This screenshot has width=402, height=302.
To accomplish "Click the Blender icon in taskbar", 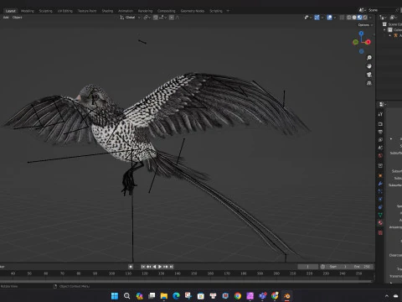I will (286, 296).
